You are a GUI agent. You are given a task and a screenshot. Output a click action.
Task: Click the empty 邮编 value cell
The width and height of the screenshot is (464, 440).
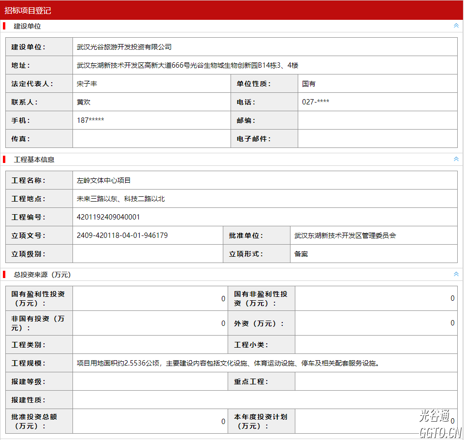(x=377, y=120)
